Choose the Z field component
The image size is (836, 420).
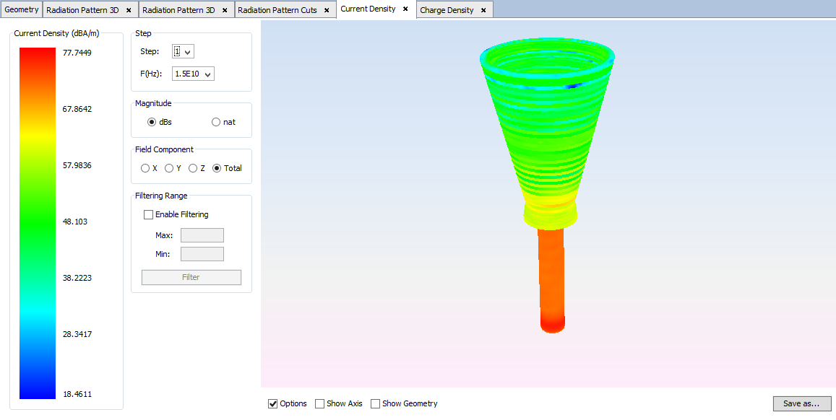tap(193, 168)
